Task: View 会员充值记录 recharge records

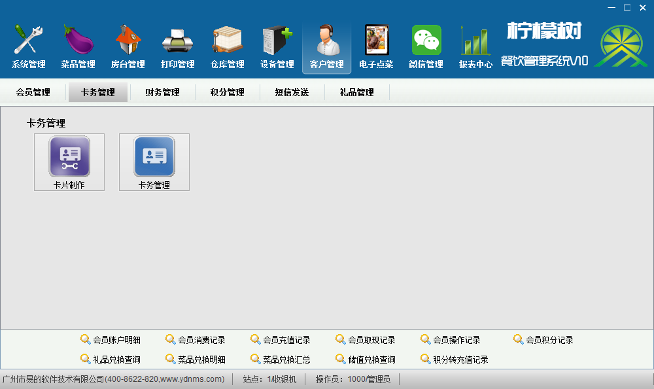Action: click(x=286, y=340)
